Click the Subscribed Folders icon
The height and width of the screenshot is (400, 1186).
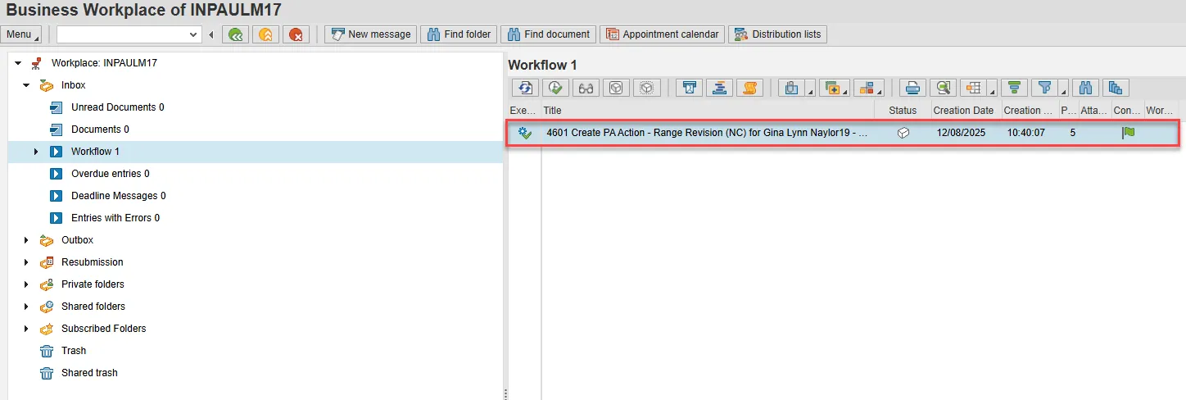tap(47, 329)
